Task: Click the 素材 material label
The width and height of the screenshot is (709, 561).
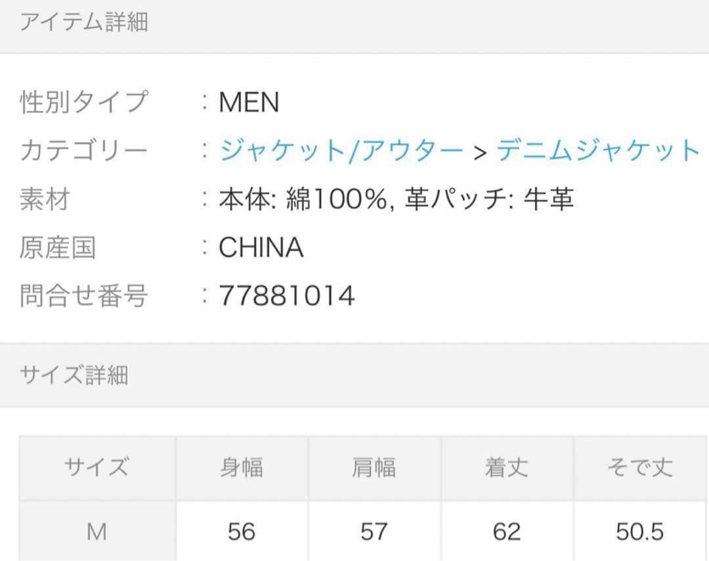Action: [x=45, y=201]
